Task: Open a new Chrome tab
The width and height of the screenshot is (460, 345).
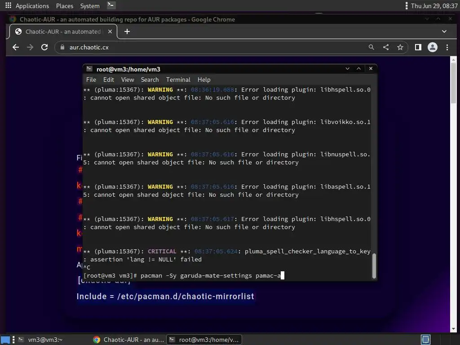Action: coord(127,31)
